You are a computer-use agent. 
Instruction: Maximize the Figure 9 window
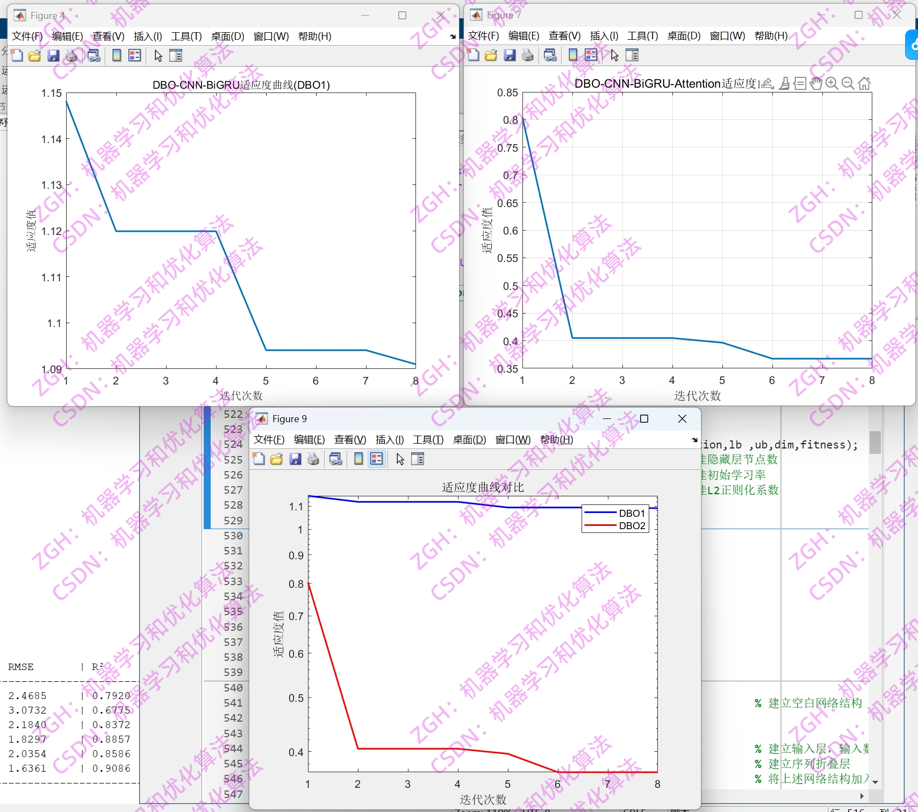[x=644, y=419]
